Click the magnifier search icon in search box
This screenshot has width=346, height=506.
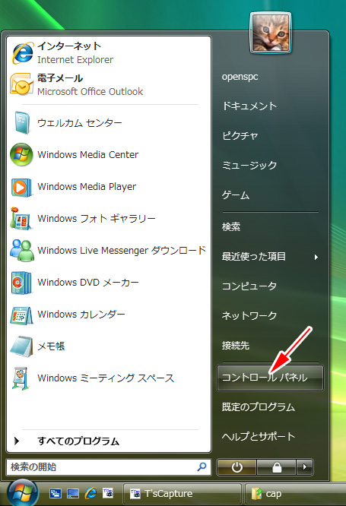click(202, 466)
